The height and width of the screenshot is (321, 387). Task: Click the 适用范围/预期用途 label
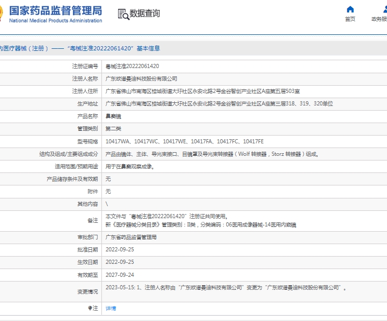(76, 167)
